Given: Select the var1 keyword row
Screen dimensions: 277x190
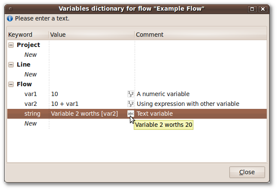Looking at the screenshot, I should [x=137, y=94].
